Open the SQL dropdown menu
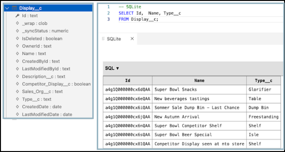Image resolution: width=285 pixels, height=152 pixels. (x=112, y=68)
